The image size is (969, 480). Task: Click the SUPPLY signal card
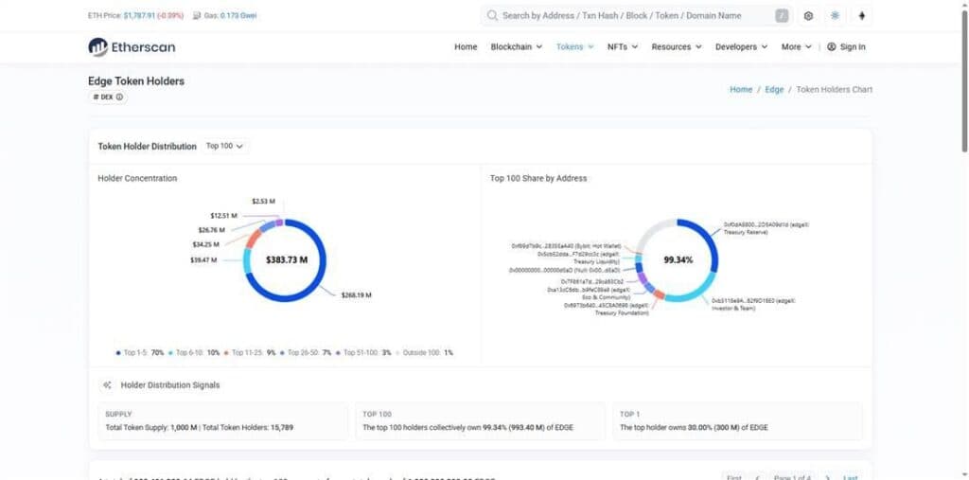click(x=223, y=421)
